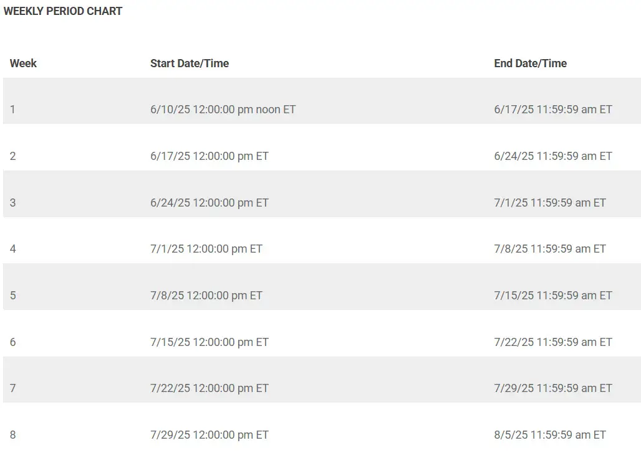
Task: Click week 5 end date 7/15/25
Action: point(553,296)
